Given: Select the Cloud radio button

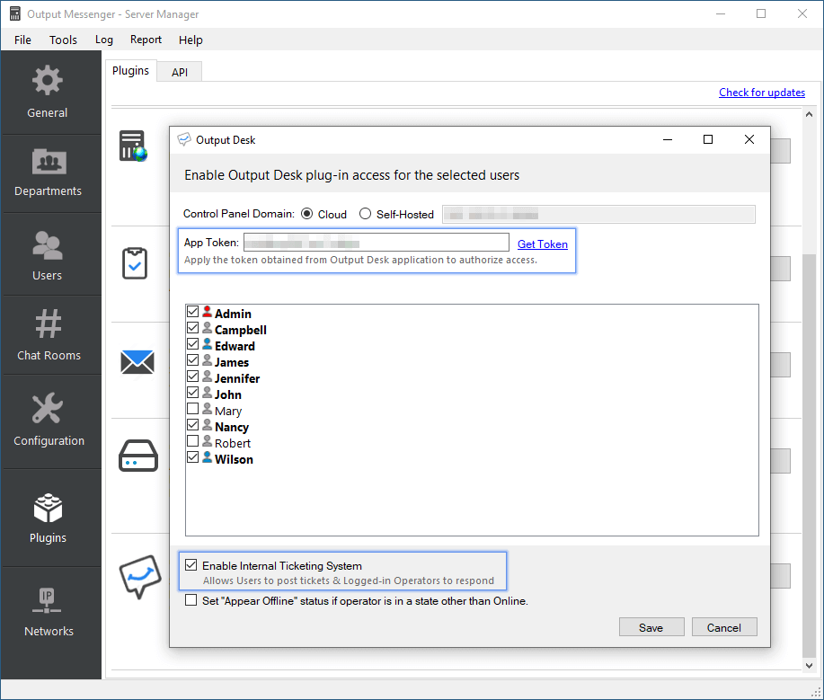Looking at the screenshot, I should coord(307,214).
